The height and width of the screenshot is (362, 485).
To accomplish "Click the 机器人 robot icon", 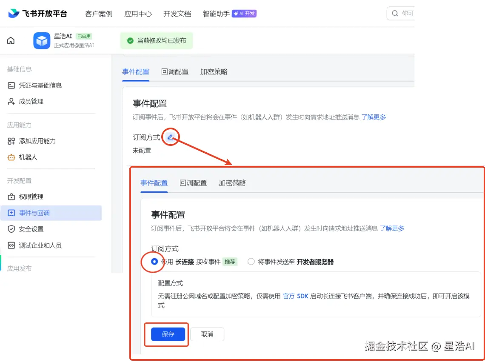I will 11,157.
